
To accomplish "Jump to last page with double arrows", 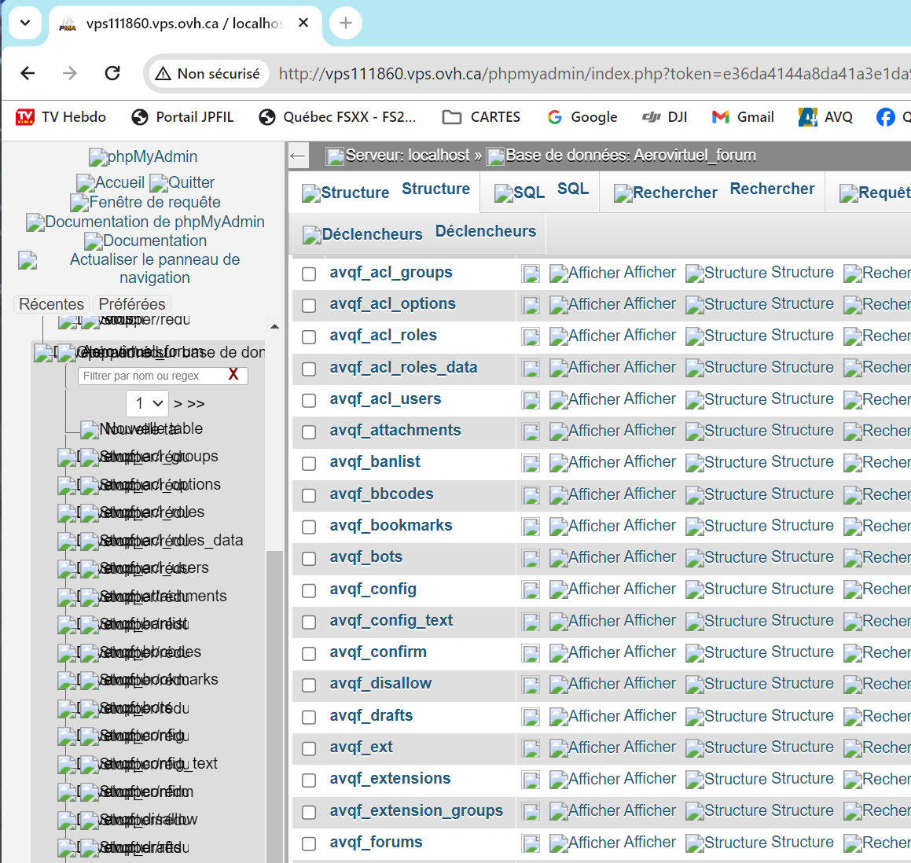I will 196,404.
